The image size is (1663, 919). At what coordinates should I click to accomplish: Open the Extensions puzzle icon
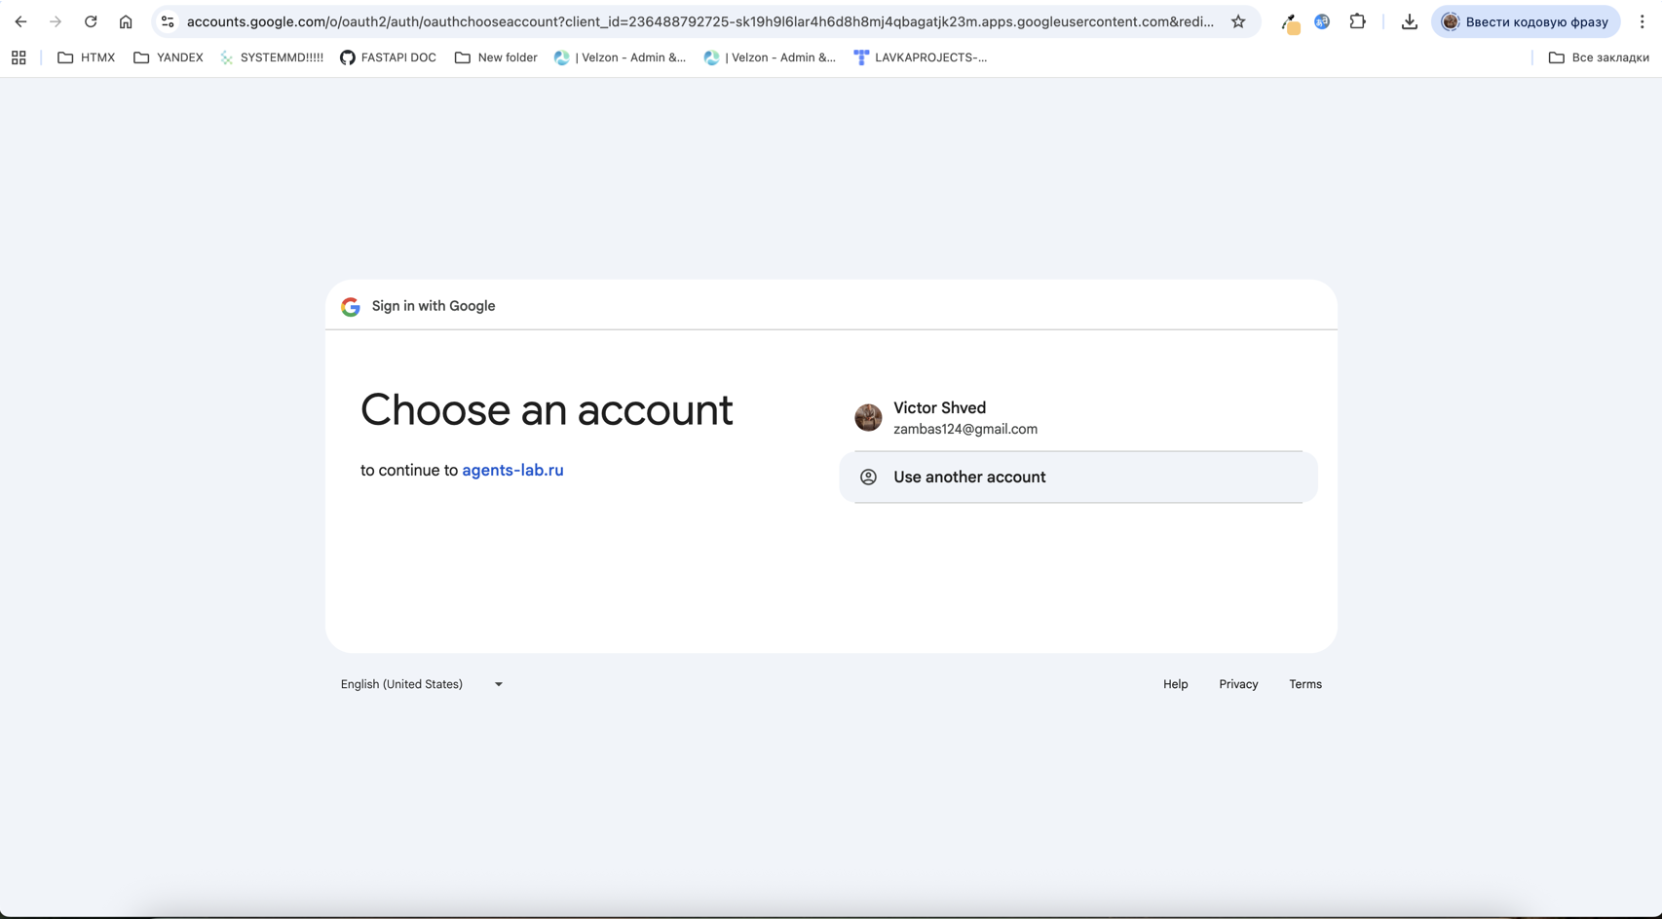[x=1357, y=21]
